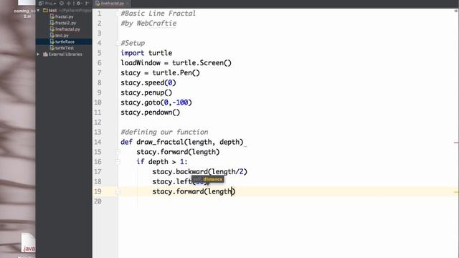Open fractal2.py in project tree

point(65,23)
